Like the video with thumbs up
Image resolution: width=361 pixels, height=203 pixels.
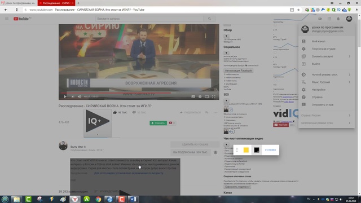[x=115, y=112]
